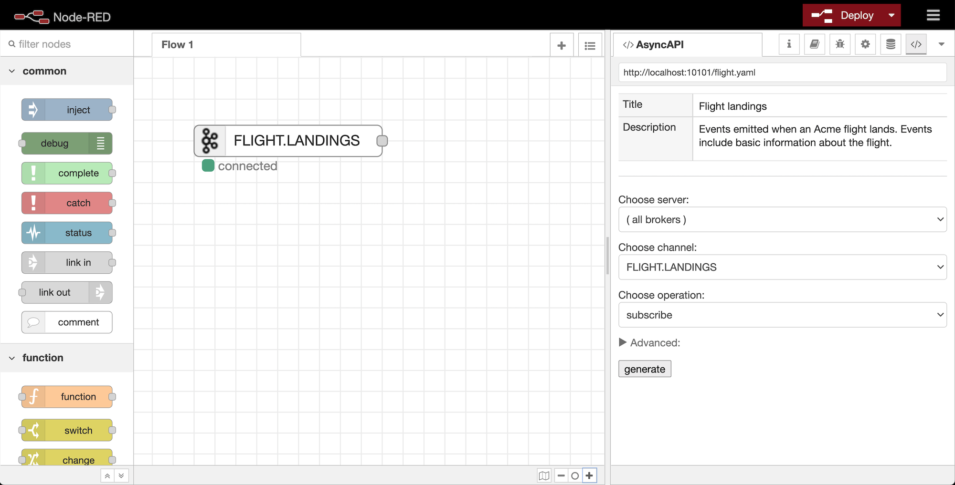Open the help book sidebar tab
Image resolution: width=955 pixels, height=485 pixels.
point(815,44)
